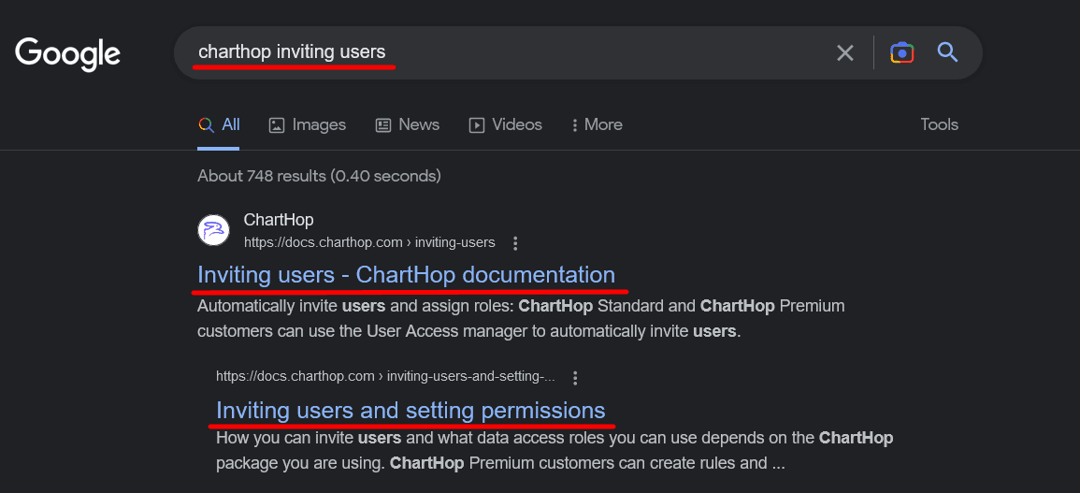Screen dimensions: 1080x493
Task: Open 'Inviting users and setting permissions' link
Action: (410, 410)
